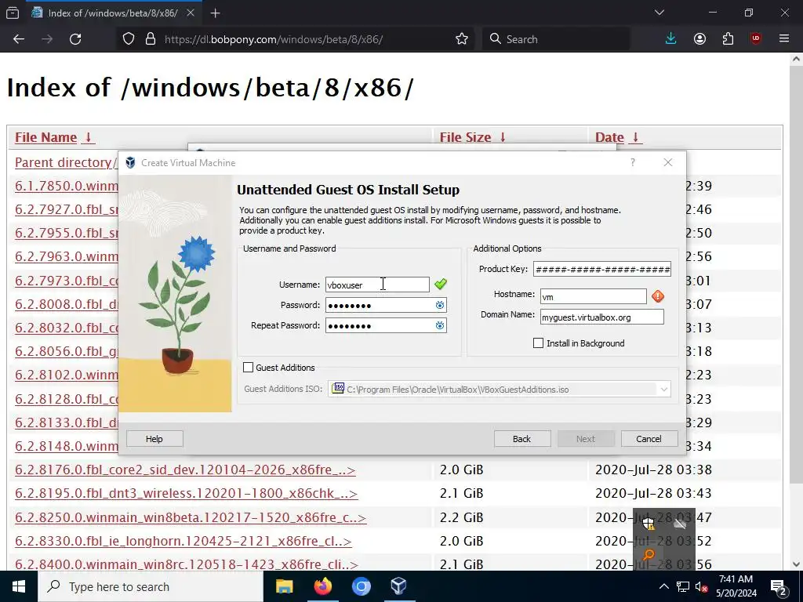803x602 pixels.
Task: Open a new browser tab with plus
Action: 215,13
